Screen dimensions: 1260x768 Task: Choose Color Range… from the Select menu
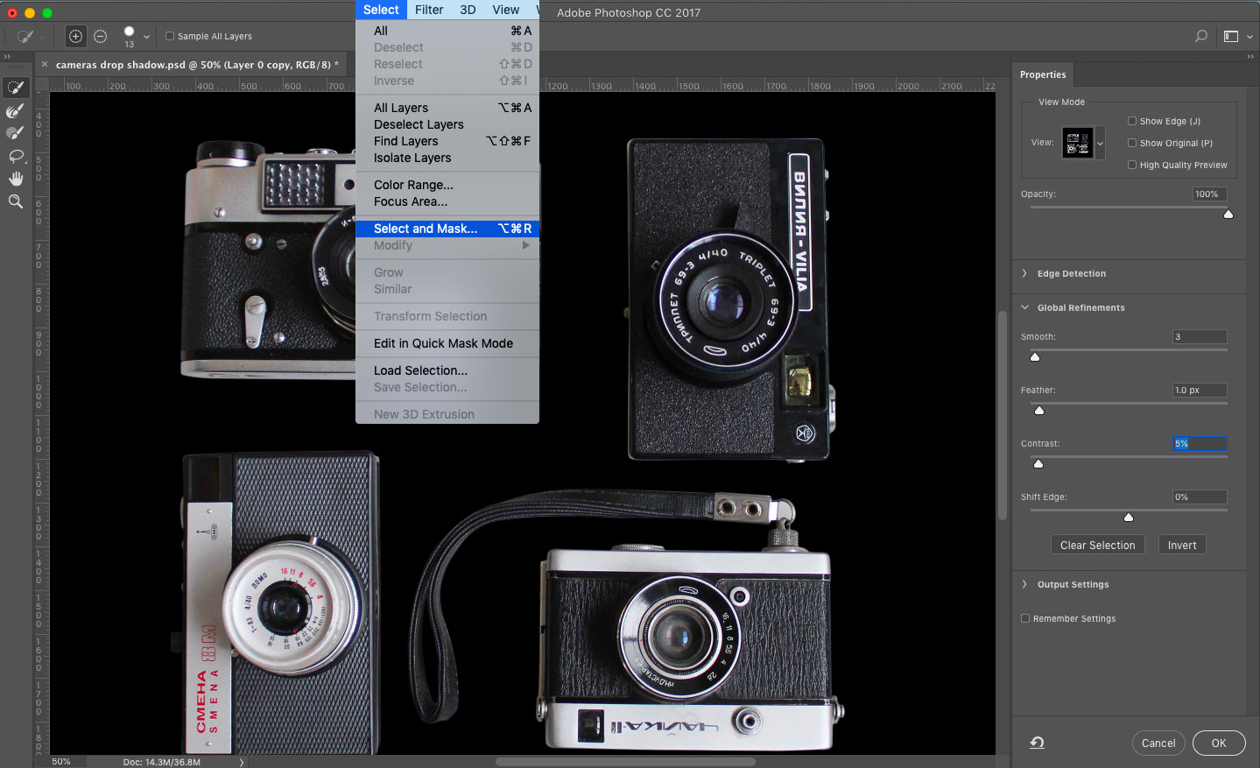[x=447, y=185]
